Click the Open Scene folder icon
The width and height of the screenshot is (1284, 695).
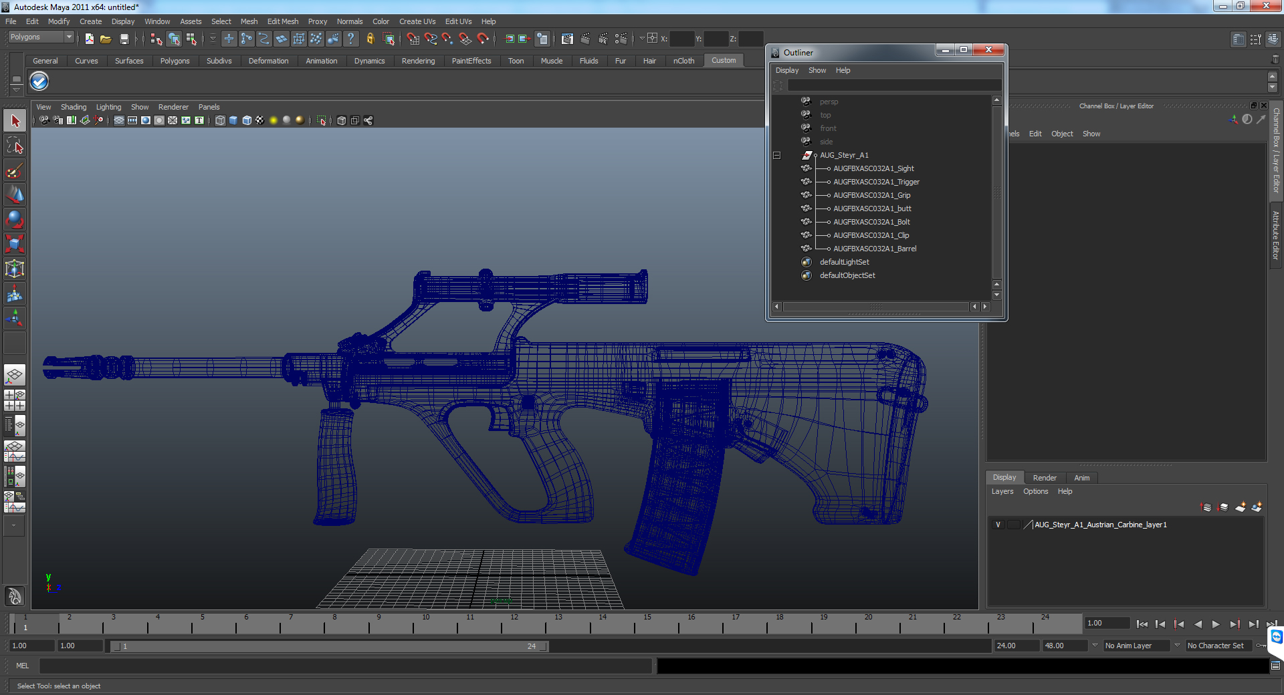point(106,39)
